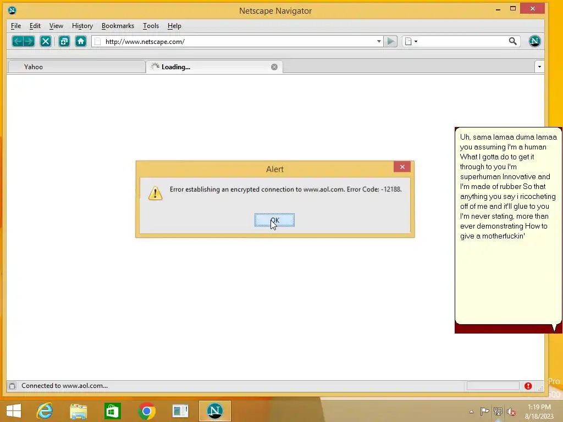Click the URL address field
Viewport: 563px width, 422px height.
239,41
